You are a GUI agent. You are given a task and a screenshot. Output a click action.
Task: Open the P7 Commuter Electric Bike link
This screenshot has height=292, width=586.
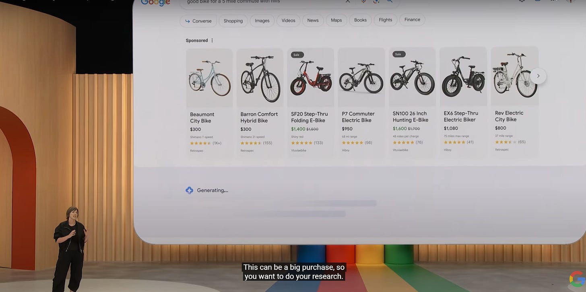tap(358, 117)
